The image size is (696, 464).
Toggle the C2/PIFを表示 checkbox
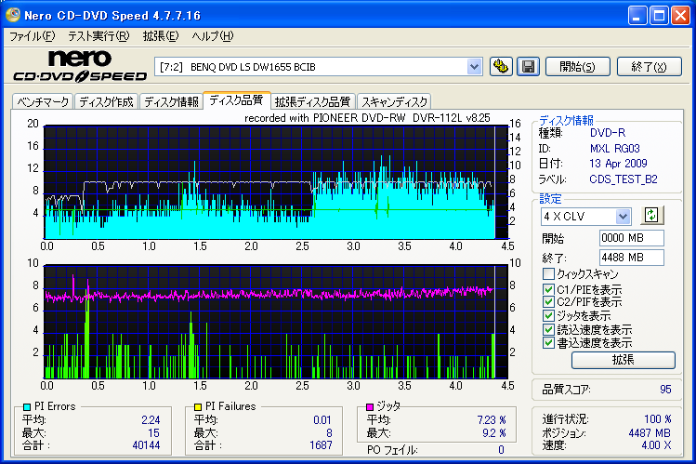548,302
